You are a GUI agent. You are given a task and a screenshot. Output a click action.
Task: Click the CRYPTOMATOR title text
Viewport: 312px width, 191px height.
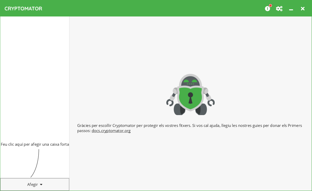click(x=23, y=8)
